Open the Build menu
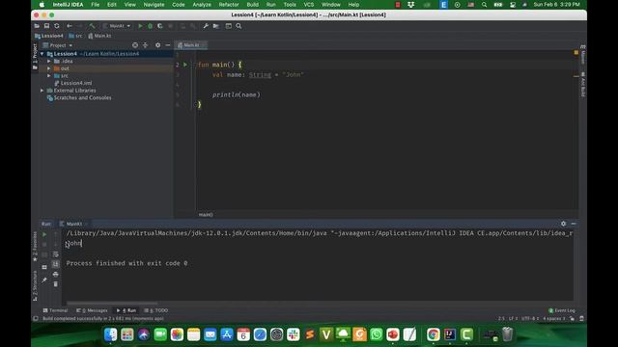The width and height of the screenshot is (618, 347). [253, 5]
